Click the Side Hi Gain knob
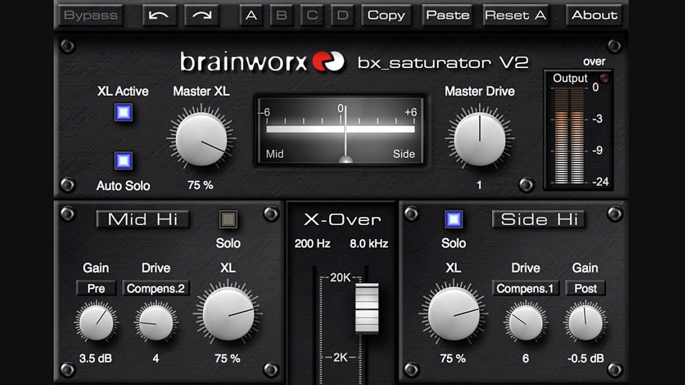685x385 pixels. pos(585,322)
